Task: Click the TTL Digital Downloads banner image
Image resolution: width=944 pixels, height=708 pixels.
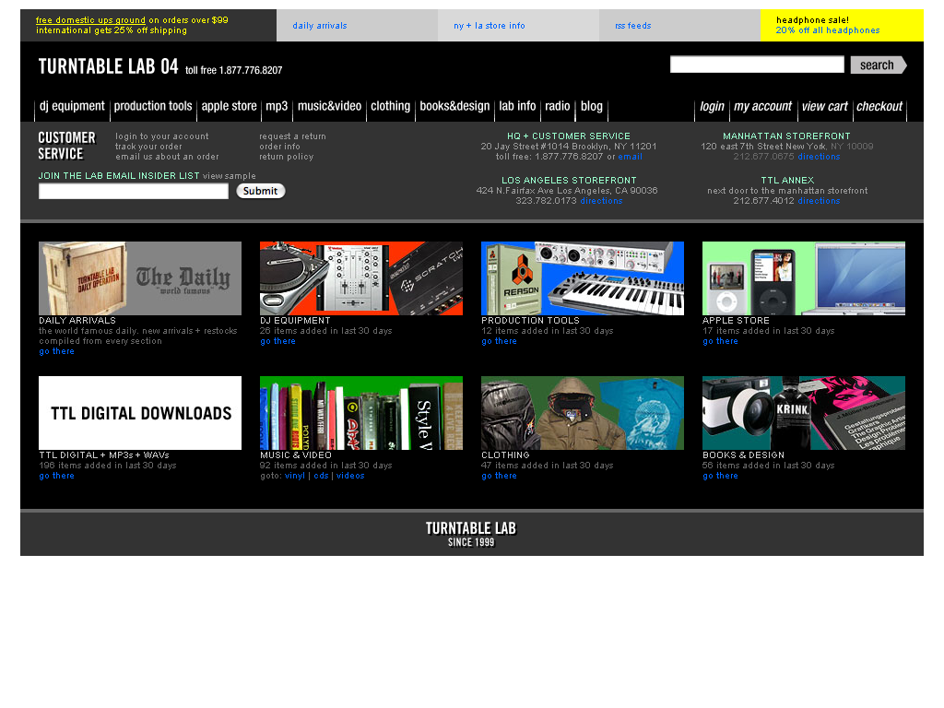Action: click(x=140, y=413)
